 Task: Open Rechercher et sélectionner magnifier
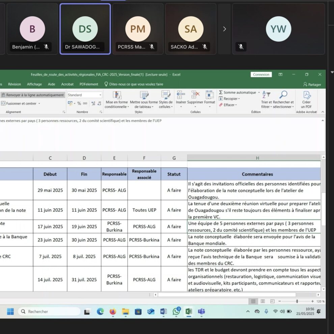click(x=283, y=95)
